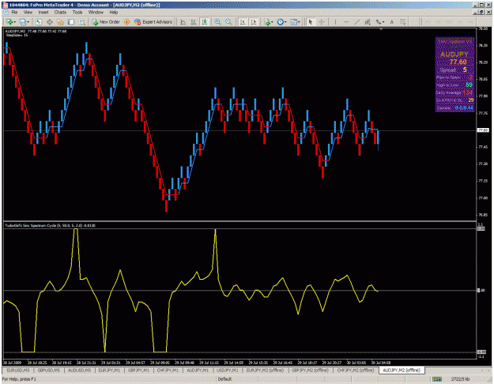Toggle the Data Window crosshair-circle icon
This screenshot has height=384, width=494.
tap(50, 22)
